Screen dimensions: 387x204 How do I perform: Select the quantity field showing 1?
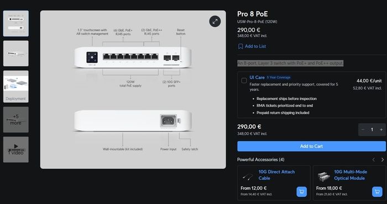tap(372, 130)
